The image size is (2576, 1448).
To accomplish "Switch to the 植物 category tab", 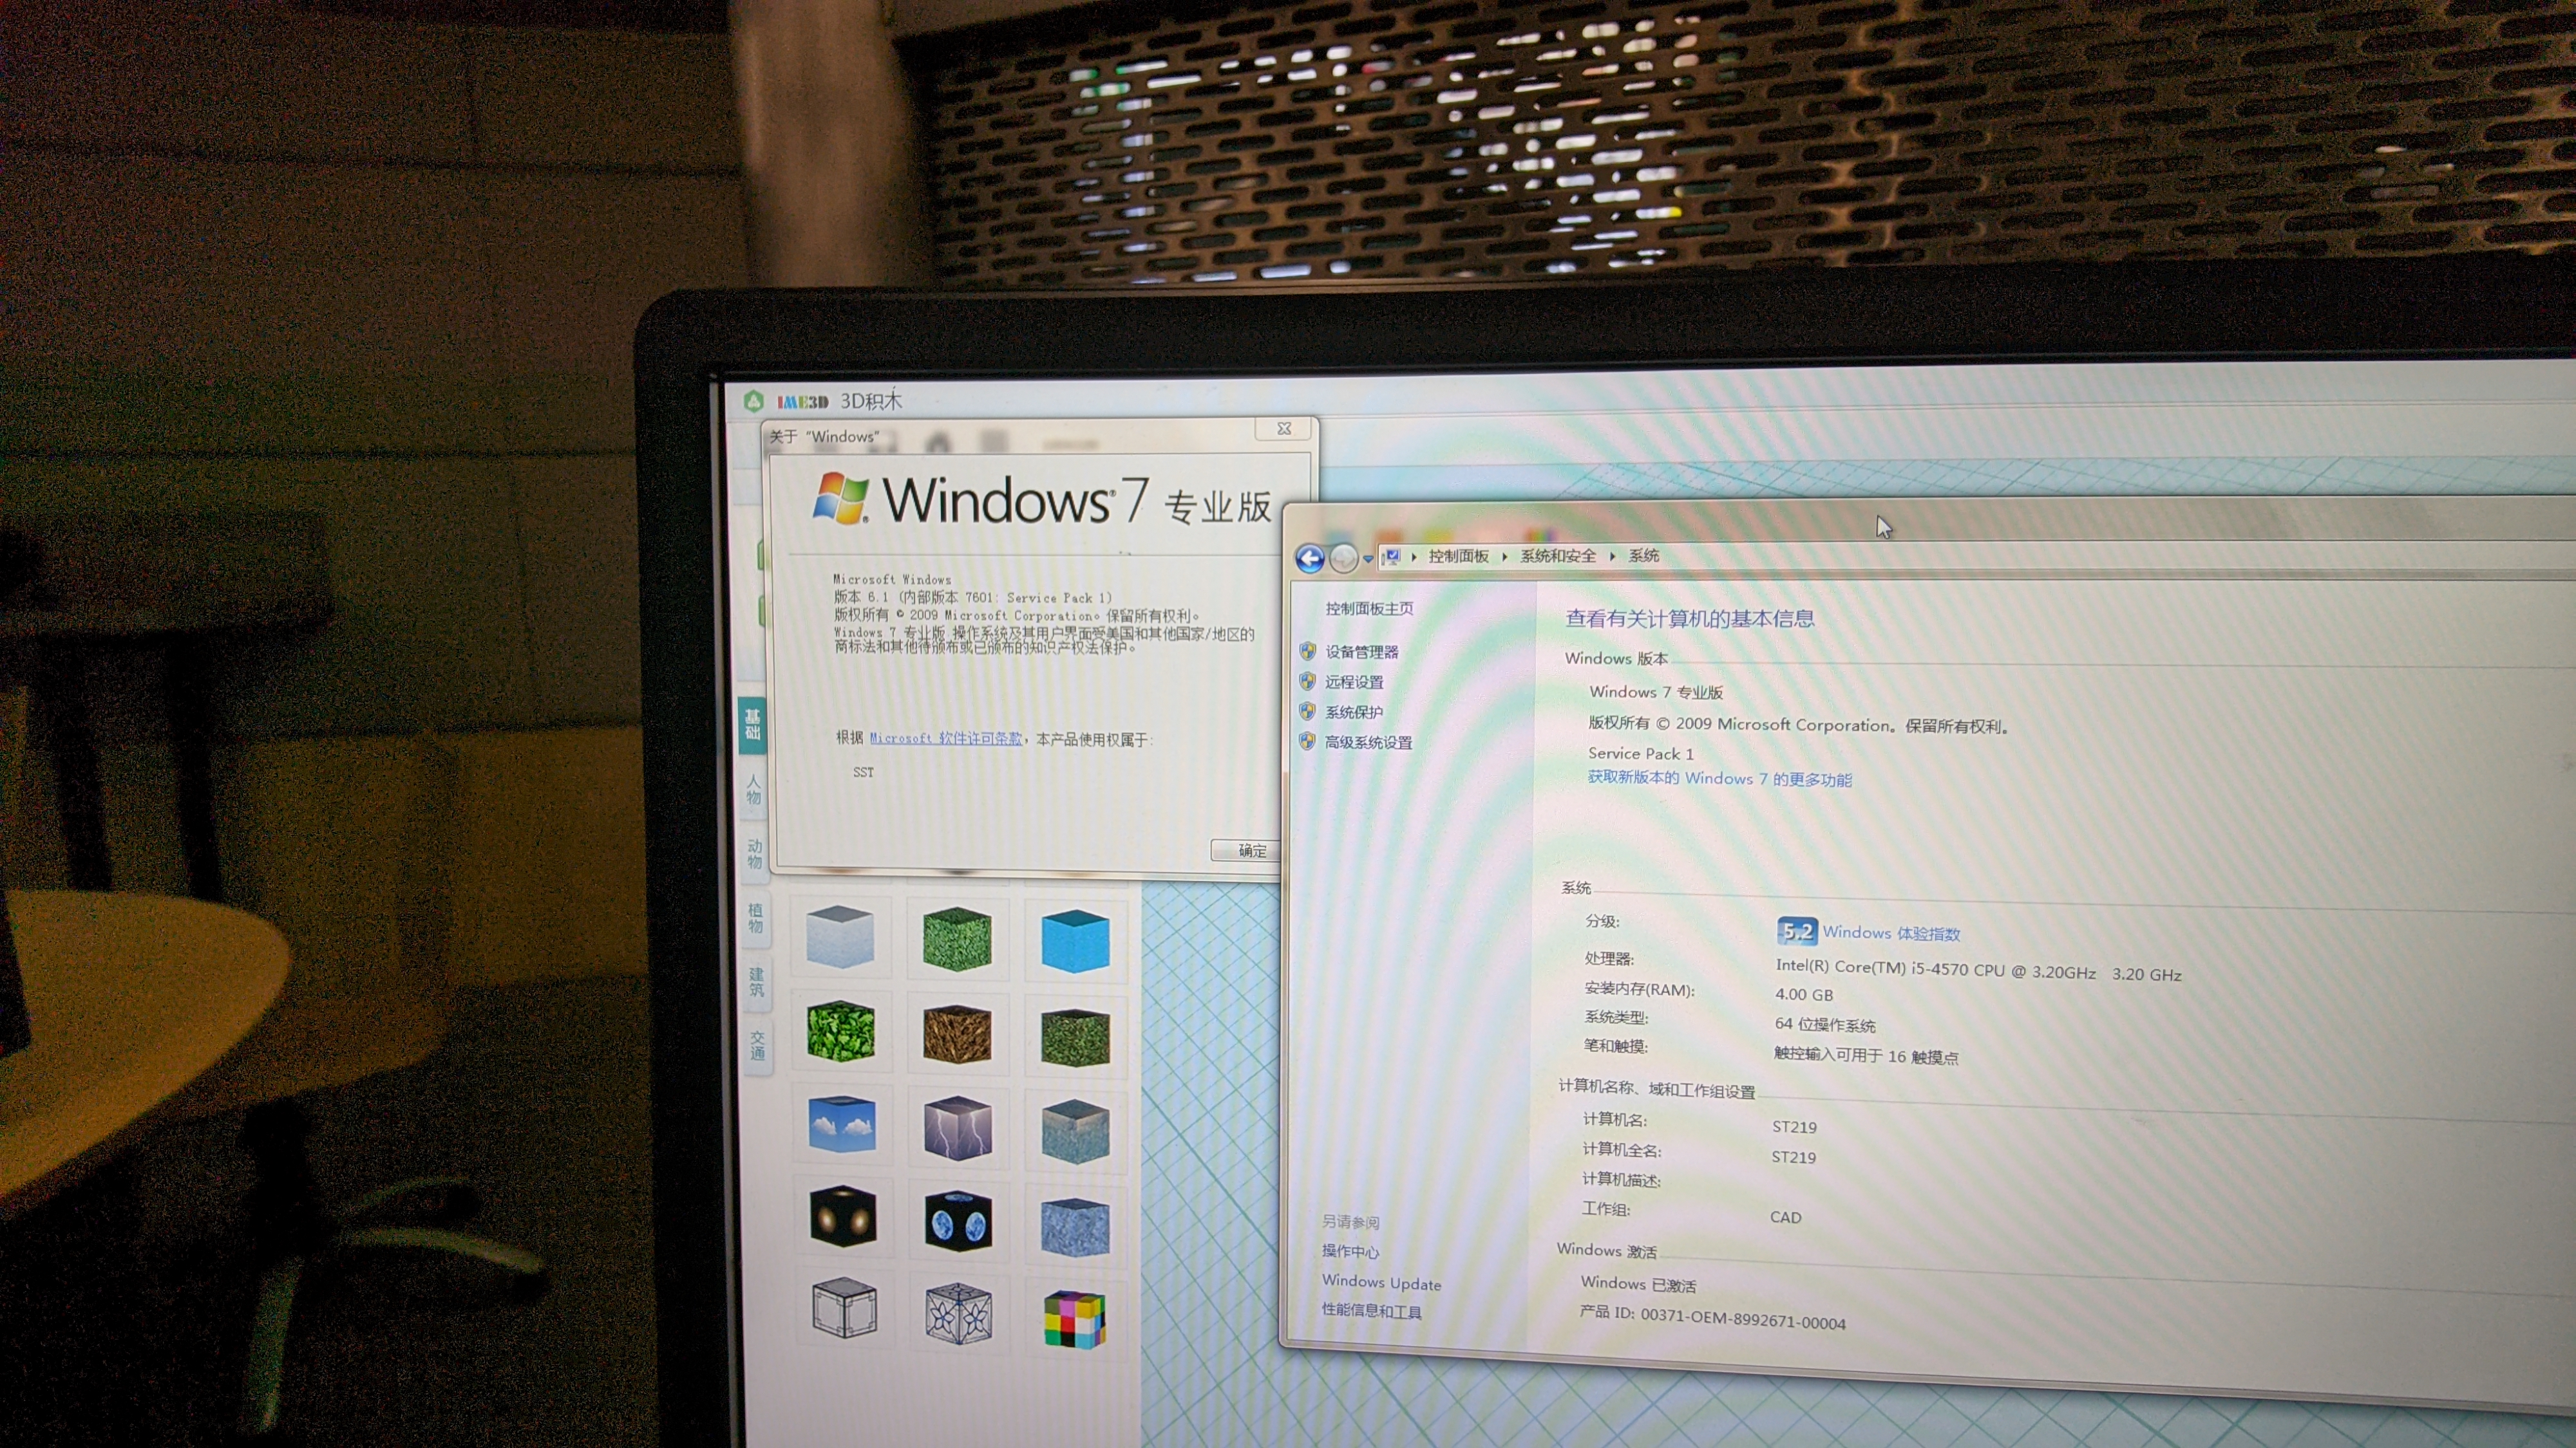I will (x=756, y=917).
